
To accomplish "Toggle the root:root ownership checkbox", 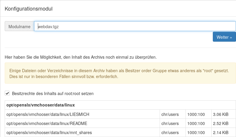I will tap(7, 93).
